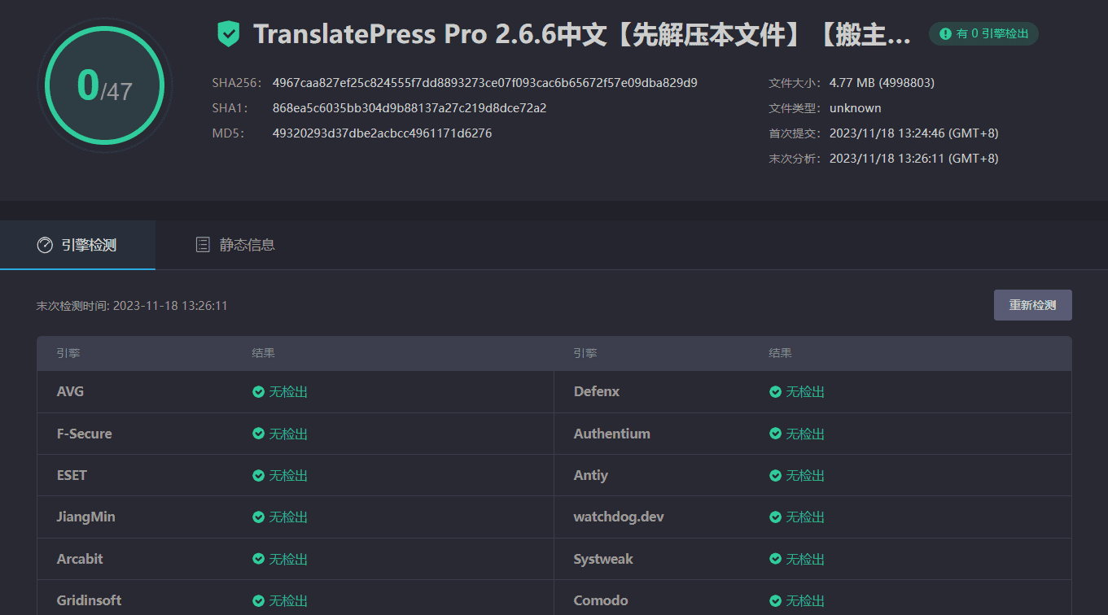The width and height of the screenshot is (1108, 615).
Task: Open the 静态信息 tab
Action: click(235, 245)
